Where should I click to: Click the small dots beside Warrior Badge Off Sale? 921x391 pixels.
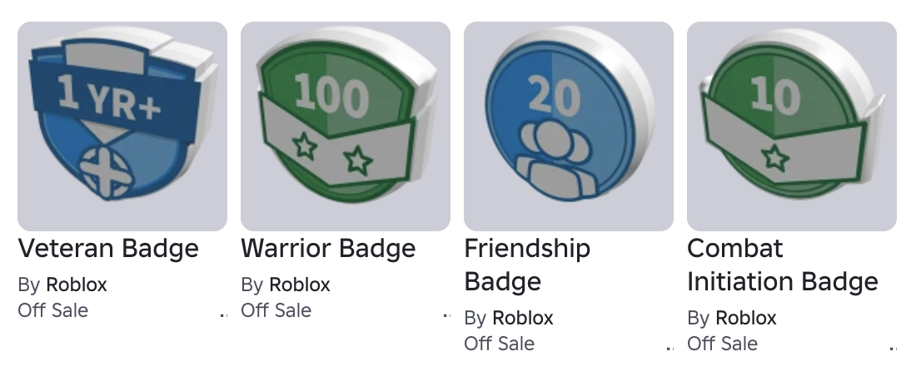446,315
